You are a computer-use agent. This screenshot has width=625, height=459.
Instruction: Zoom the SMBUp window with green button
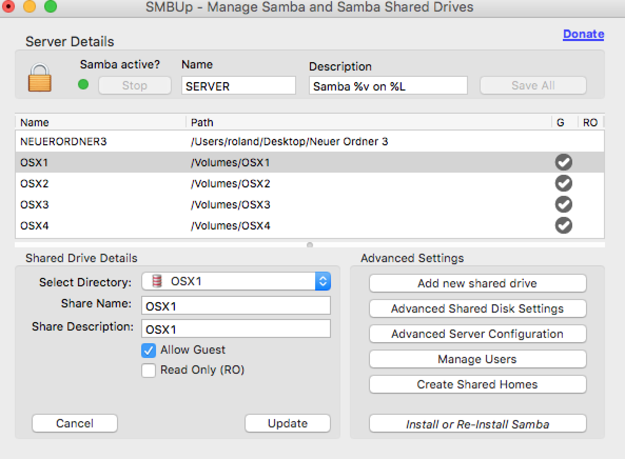click(x=51, y=6)
